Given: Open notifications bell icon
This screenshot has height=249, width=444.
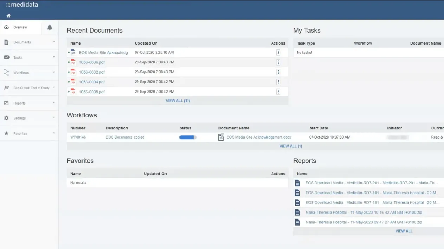Looking at the screenshot, I should coord(50,27).
